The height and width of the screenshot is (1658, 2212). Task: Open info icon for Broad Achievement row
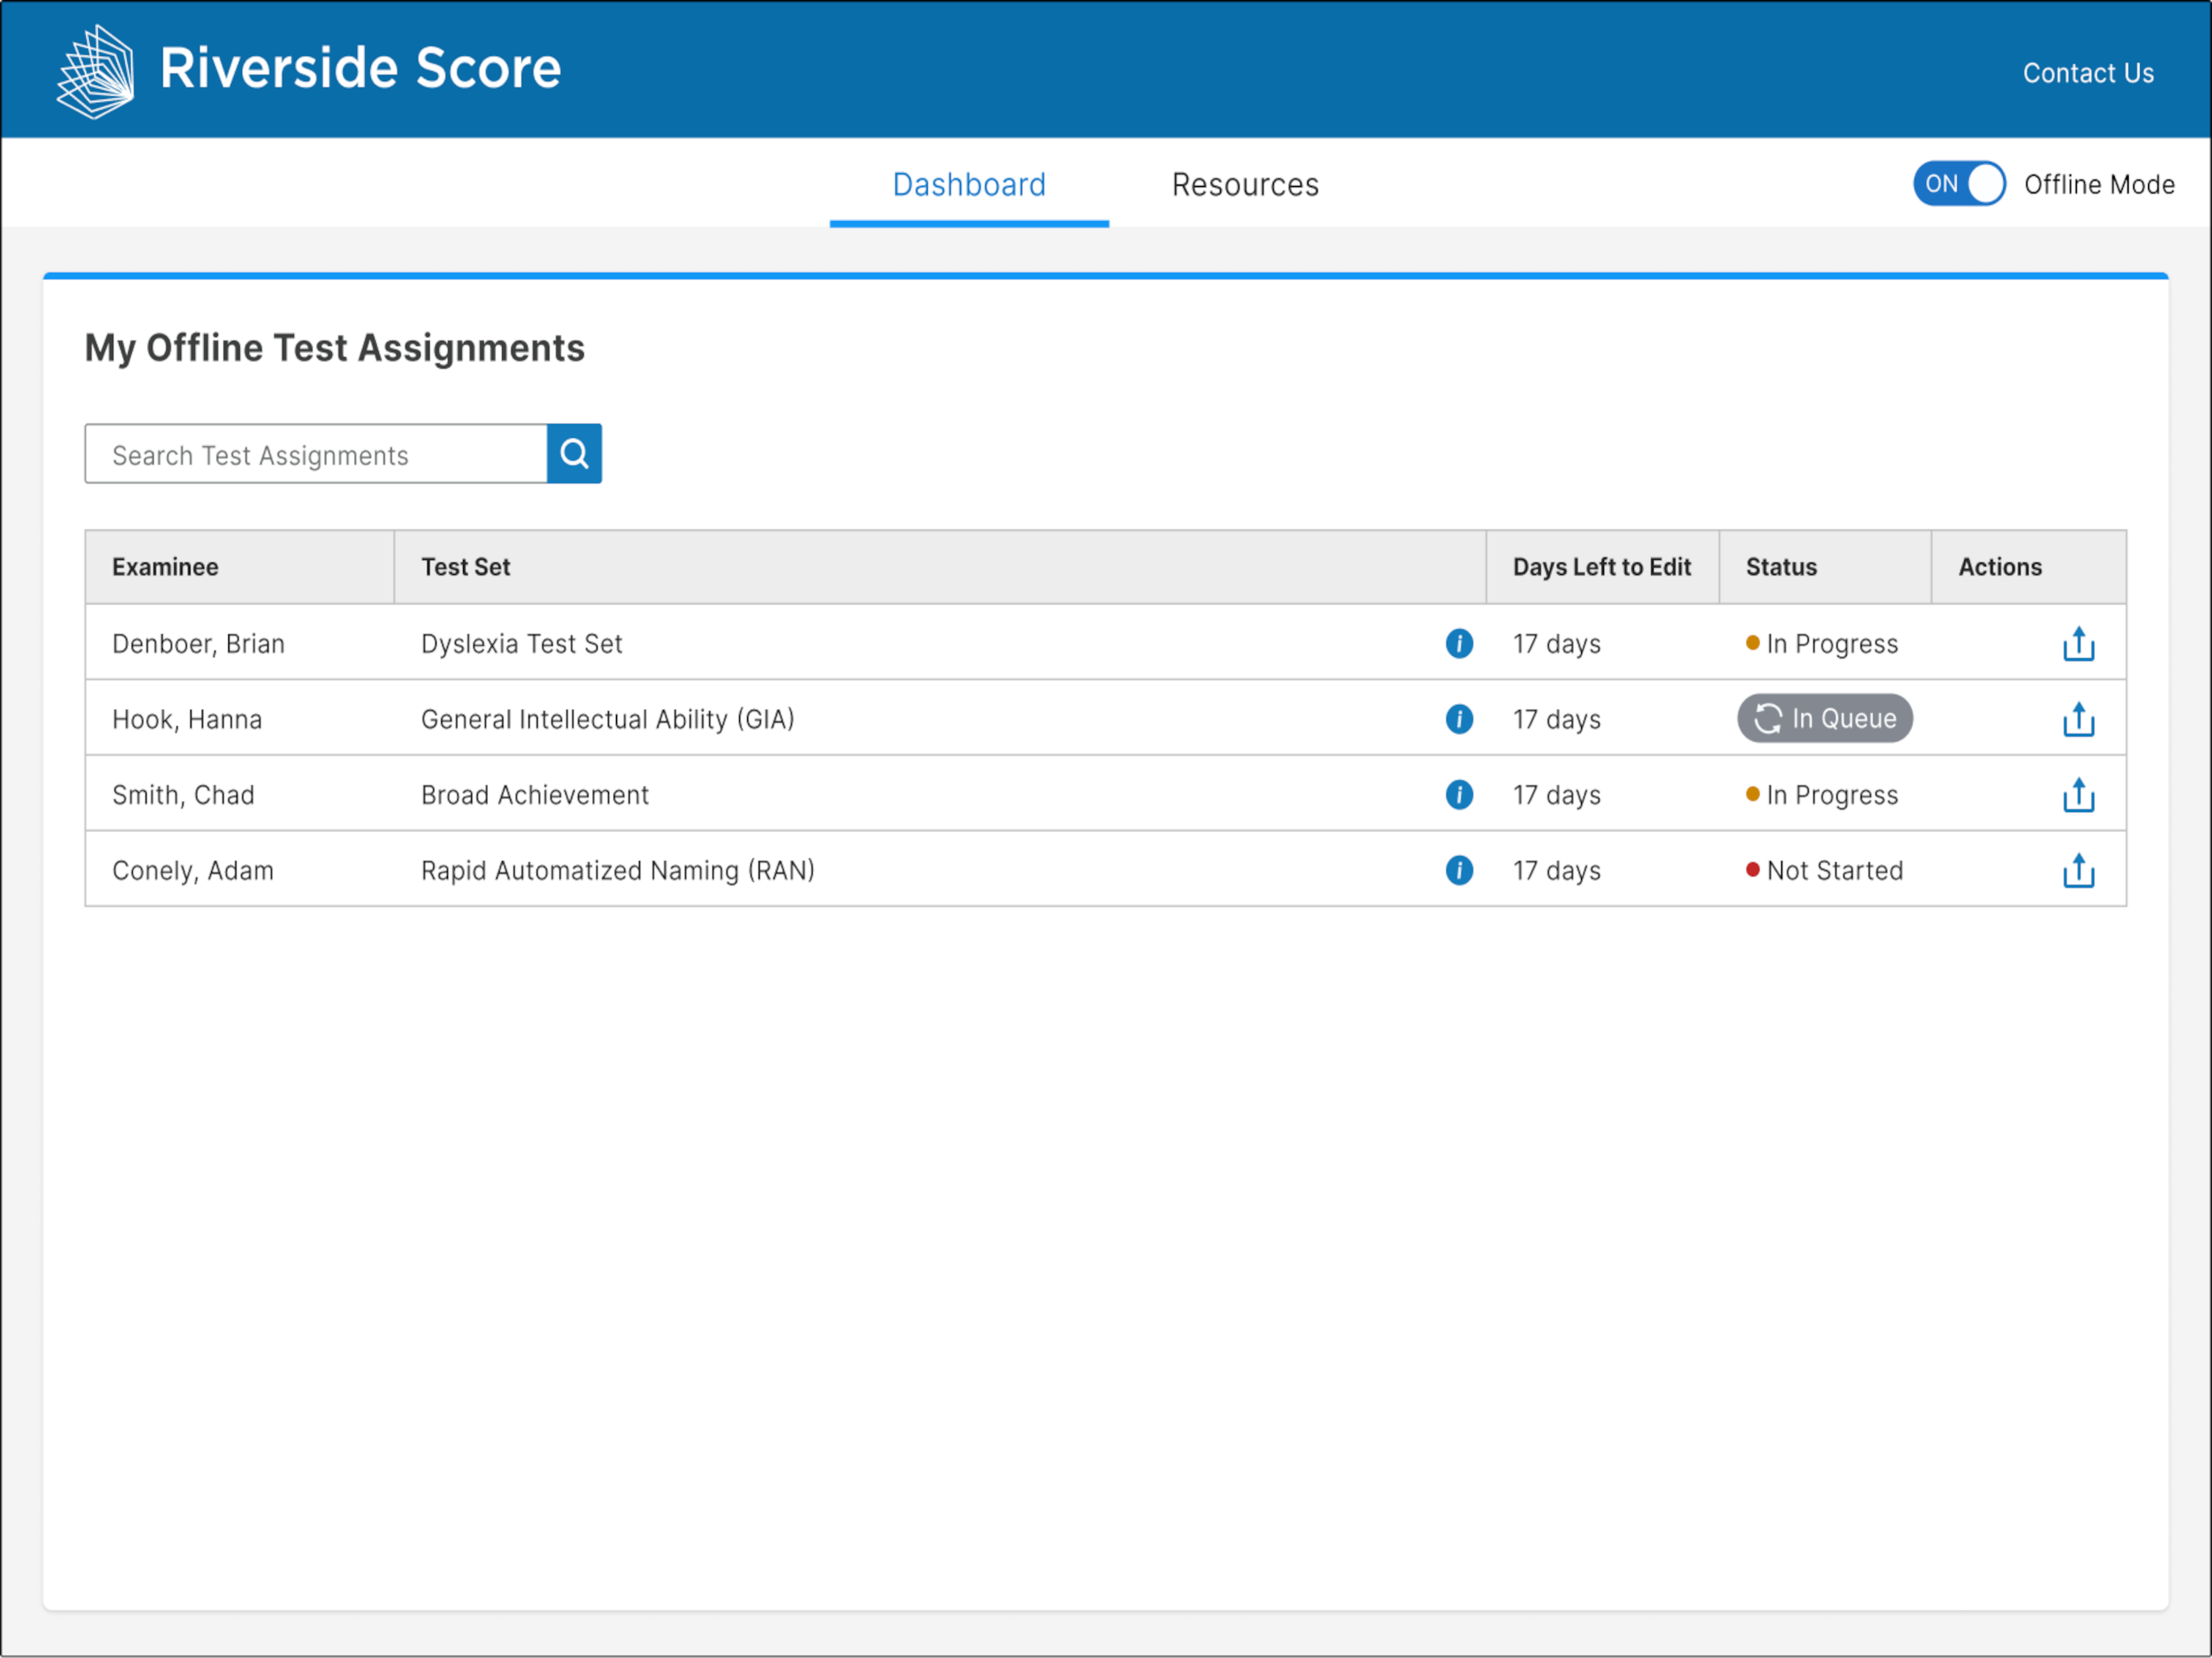click(x=1459, y=795)
